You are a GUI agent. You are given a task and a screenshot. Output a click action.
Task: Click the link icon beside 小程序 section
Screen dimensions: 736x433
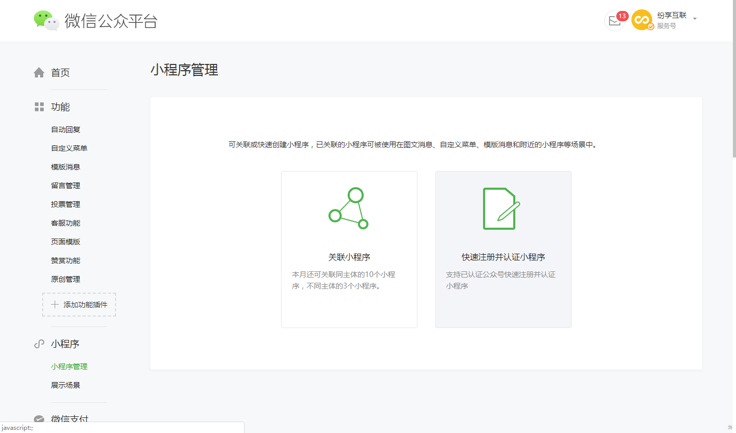[x=39, y=344]
